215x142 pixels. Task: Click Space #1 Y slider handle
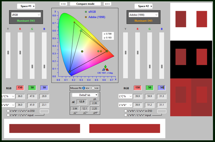click(8, 52)
